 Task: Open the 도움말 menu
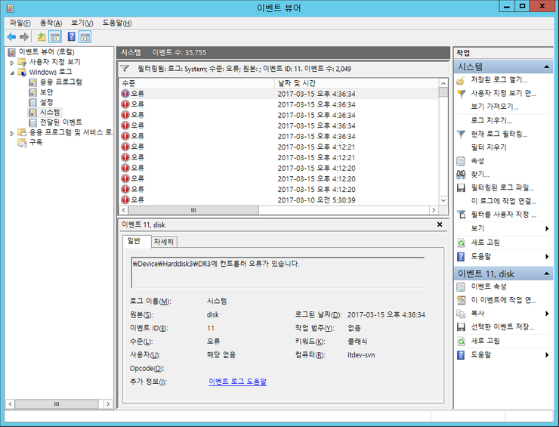point(117,23)
